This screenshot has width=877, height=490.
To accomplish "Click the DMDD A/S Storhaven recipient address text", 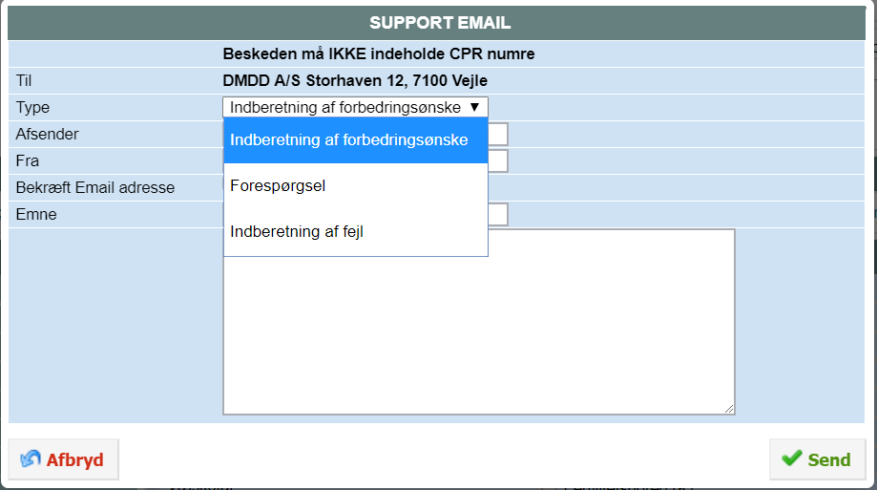I will pyautogui.click(x=355, y=80).
